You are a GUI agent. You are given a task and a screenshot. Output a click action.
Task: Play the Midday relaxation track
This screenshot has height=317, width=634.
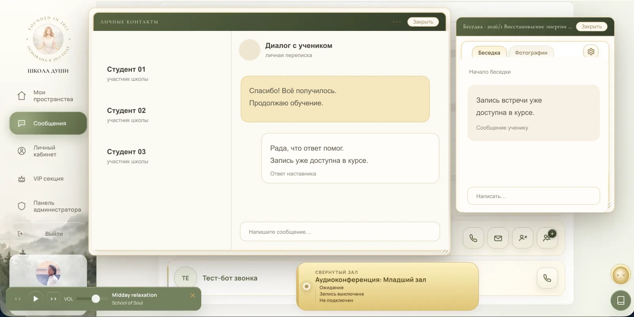pos(36,299)
